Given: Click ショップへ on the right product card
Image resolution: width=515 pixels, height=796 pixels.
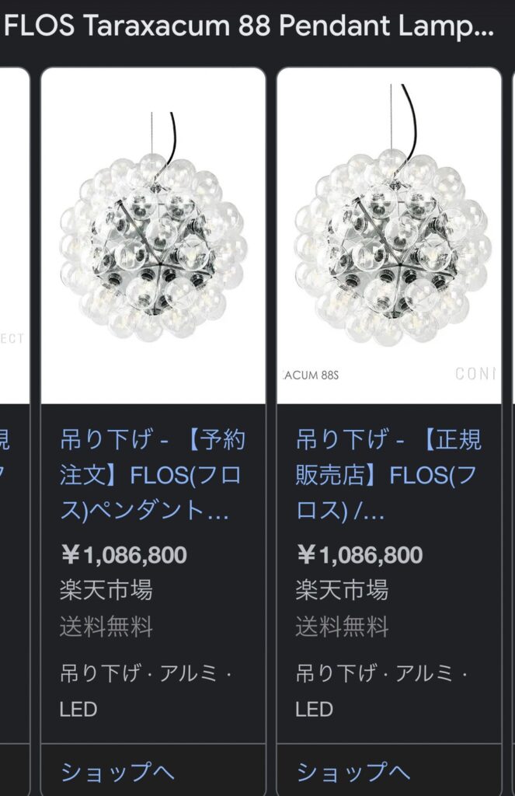Looking at the screenshot, I should point(353,772).
